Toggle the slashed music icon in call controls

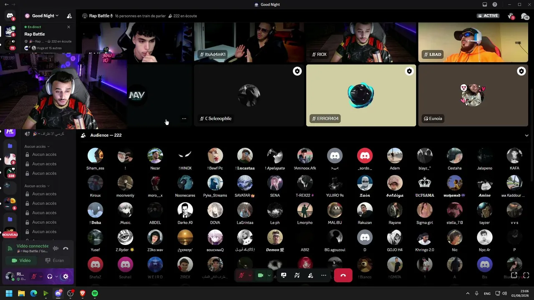point(297,275)
